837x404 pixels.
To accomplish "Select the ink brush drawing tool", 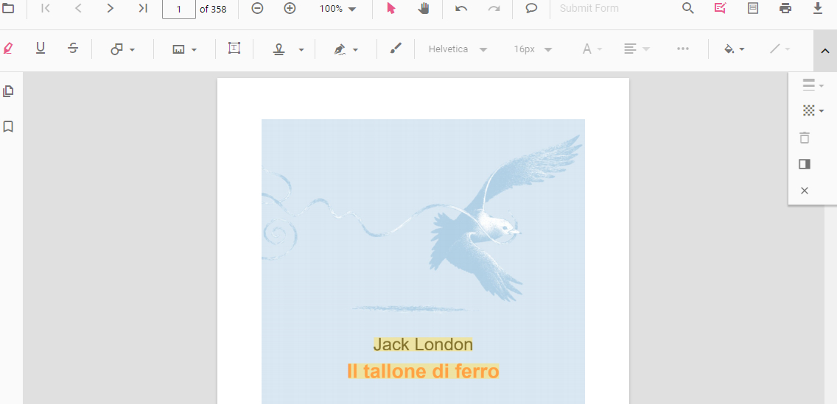I will tap(396, 49).
